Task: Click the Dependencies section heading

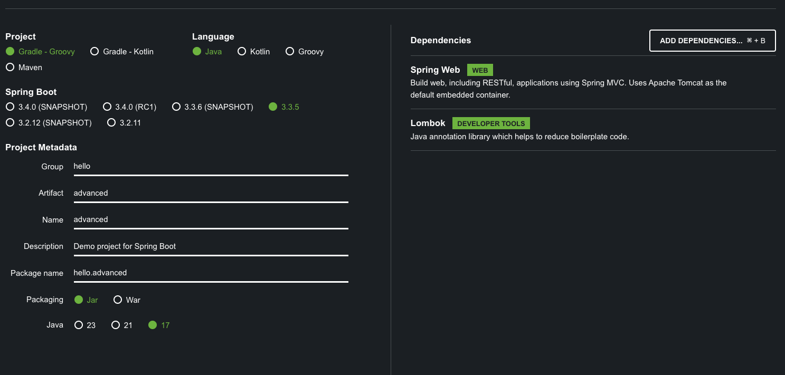Action: (x=440, y=41)
